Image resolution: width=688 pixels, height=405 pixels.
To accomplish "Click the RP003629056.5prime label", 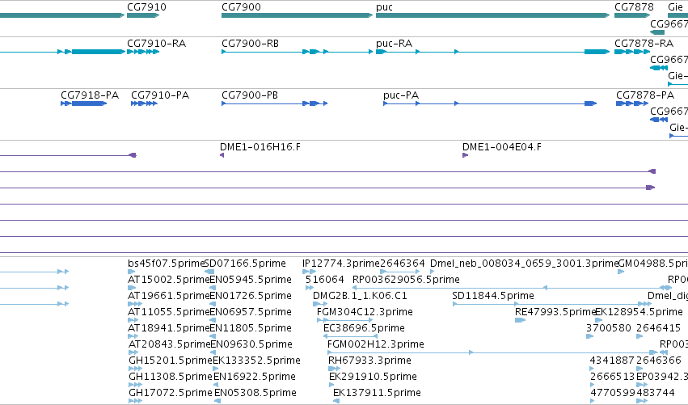I will point(407,280).
